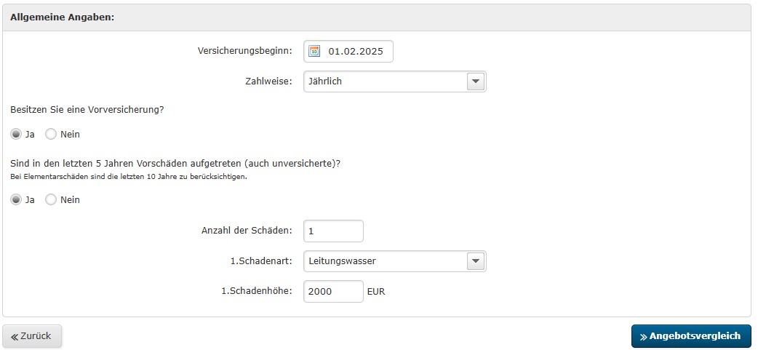This screenshot has height=350, width=758.
Task: Open the calendar icon for Versicherungsbeginn
Action: (x=314, y=51)
